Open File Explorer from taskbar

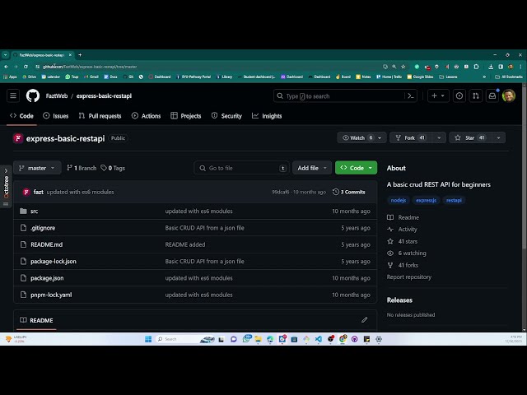coord(258,339)
